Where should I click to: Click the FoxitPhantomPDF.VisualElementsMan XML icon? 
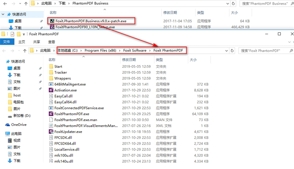click(x=51, y=126)
